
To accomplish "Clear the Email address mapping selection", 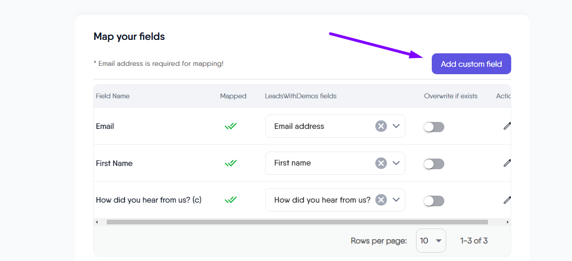I will (x=381, y=126).
